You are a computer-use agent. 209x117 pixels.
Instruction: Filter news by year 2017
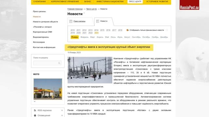coord(114,30)
